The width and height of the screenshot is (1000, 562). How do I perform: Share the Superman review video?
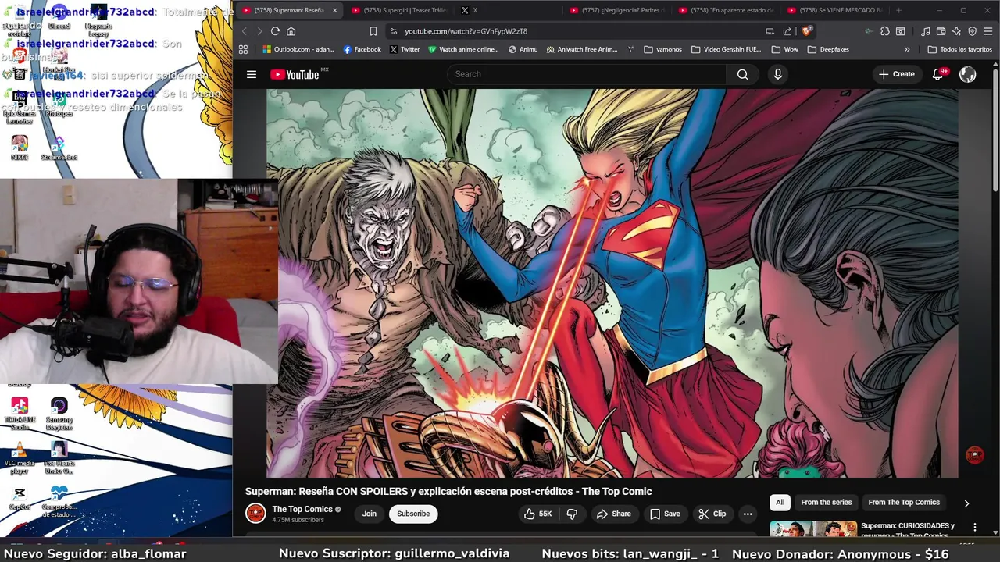coord(613,514)
